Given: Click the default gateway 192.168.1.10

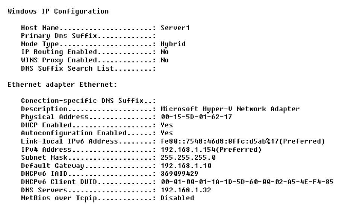Looking at the screenshot, I should click(186, 166).
